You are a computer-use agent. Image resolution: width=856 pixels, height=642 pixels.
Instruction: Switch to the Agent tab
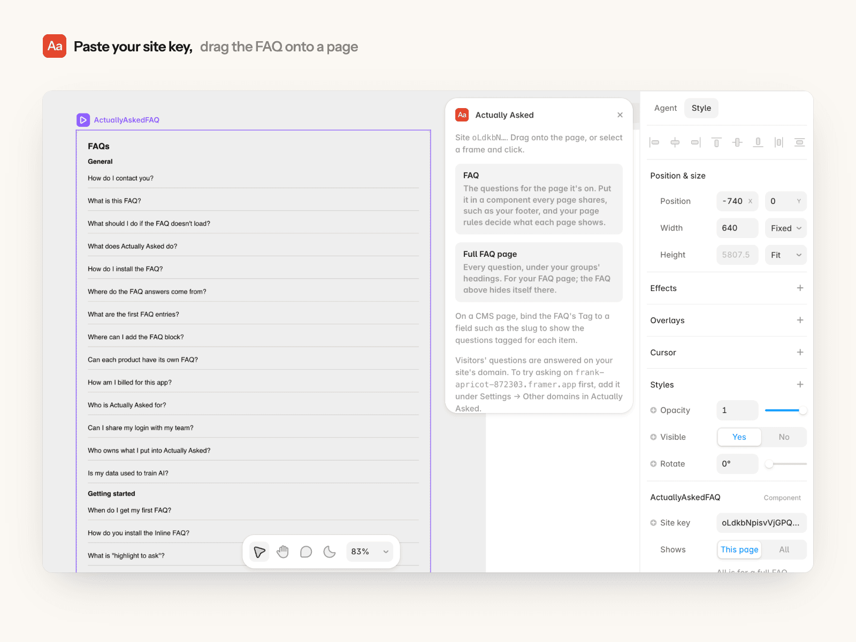[666, 108]
